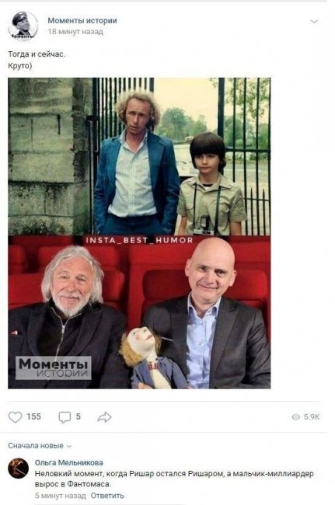Open Ольга Мельникова's profile name link

point(69,462)
